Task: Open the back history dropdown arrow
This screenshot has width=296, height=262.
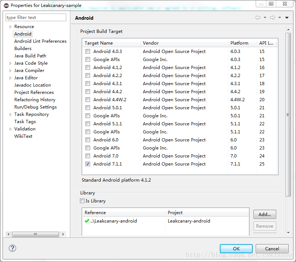Action: pos(265,18)
